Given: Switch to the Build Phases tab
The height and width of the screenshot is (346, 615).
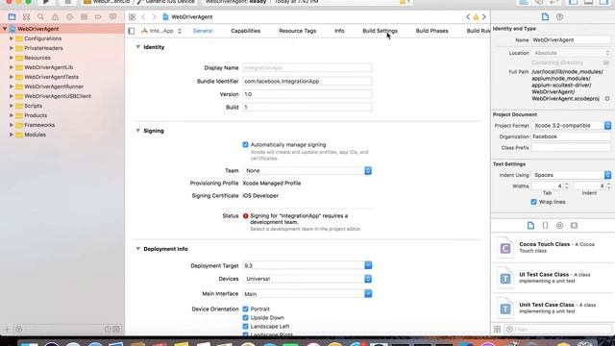Looking at the screenshot, I should pyautogui.click(x=431, y=31).
